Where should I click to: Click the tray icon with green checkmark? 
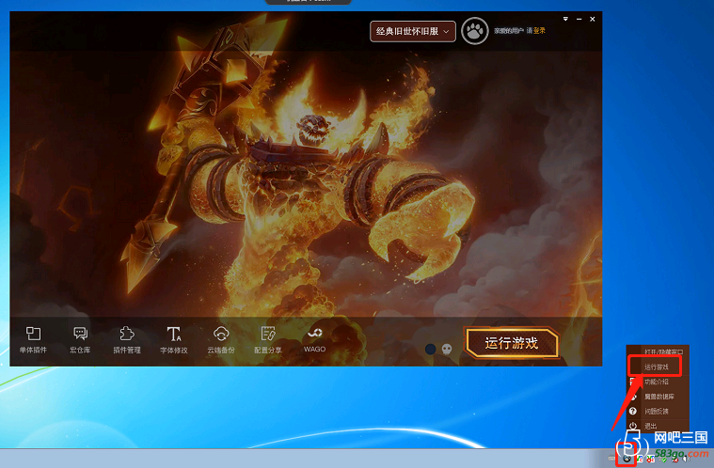tap(662, 460)
